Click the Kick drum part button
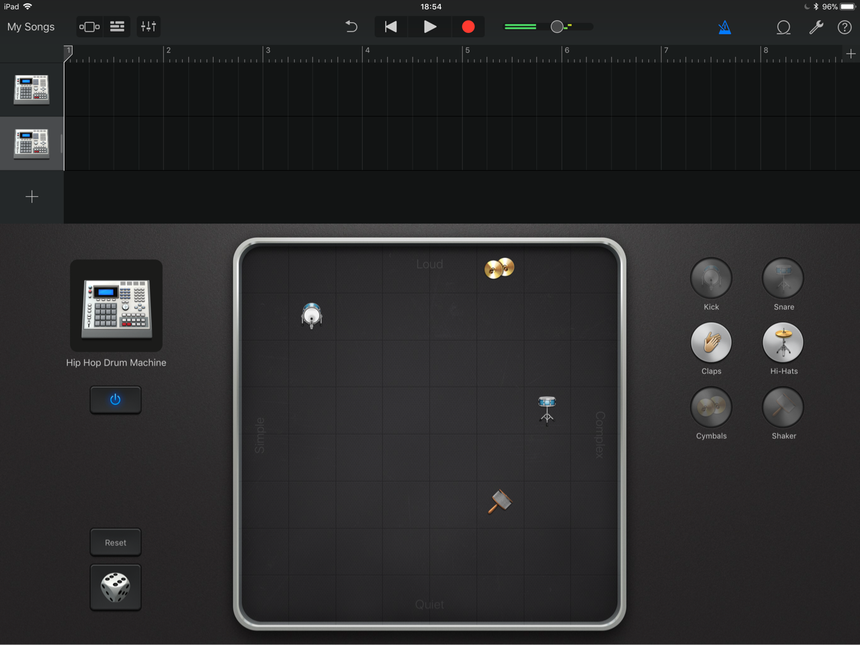This screenshot has height=645, width=860. click(711, 278)
